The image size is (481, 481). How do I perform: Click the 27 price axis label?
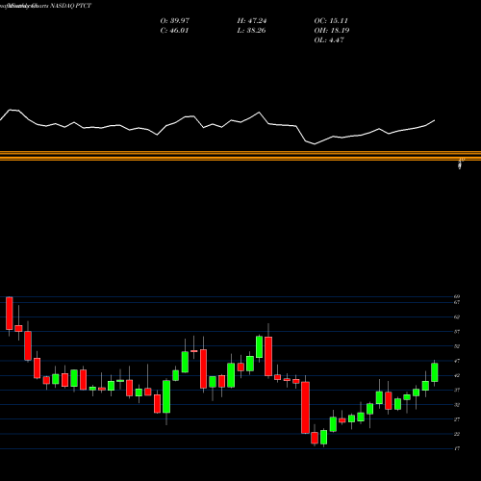[x=457, y=419]
